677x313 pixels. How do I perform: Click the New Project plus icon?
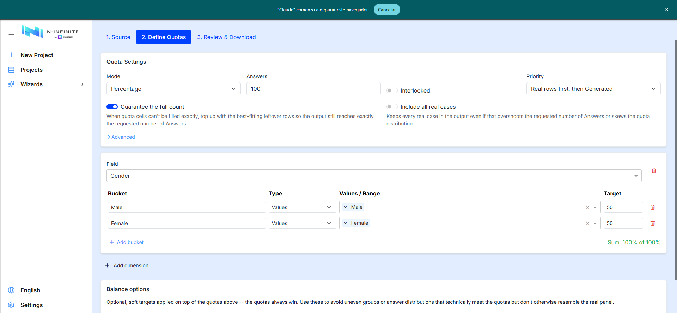11,55
